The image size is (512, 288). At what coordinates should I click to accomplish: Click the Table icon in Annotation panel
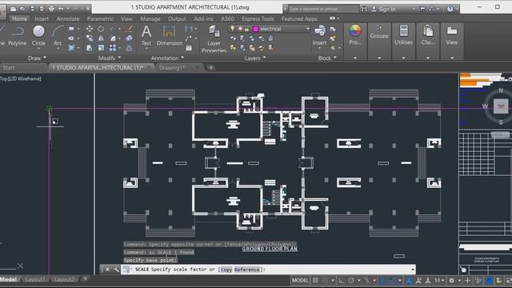(x=189, y=48)
